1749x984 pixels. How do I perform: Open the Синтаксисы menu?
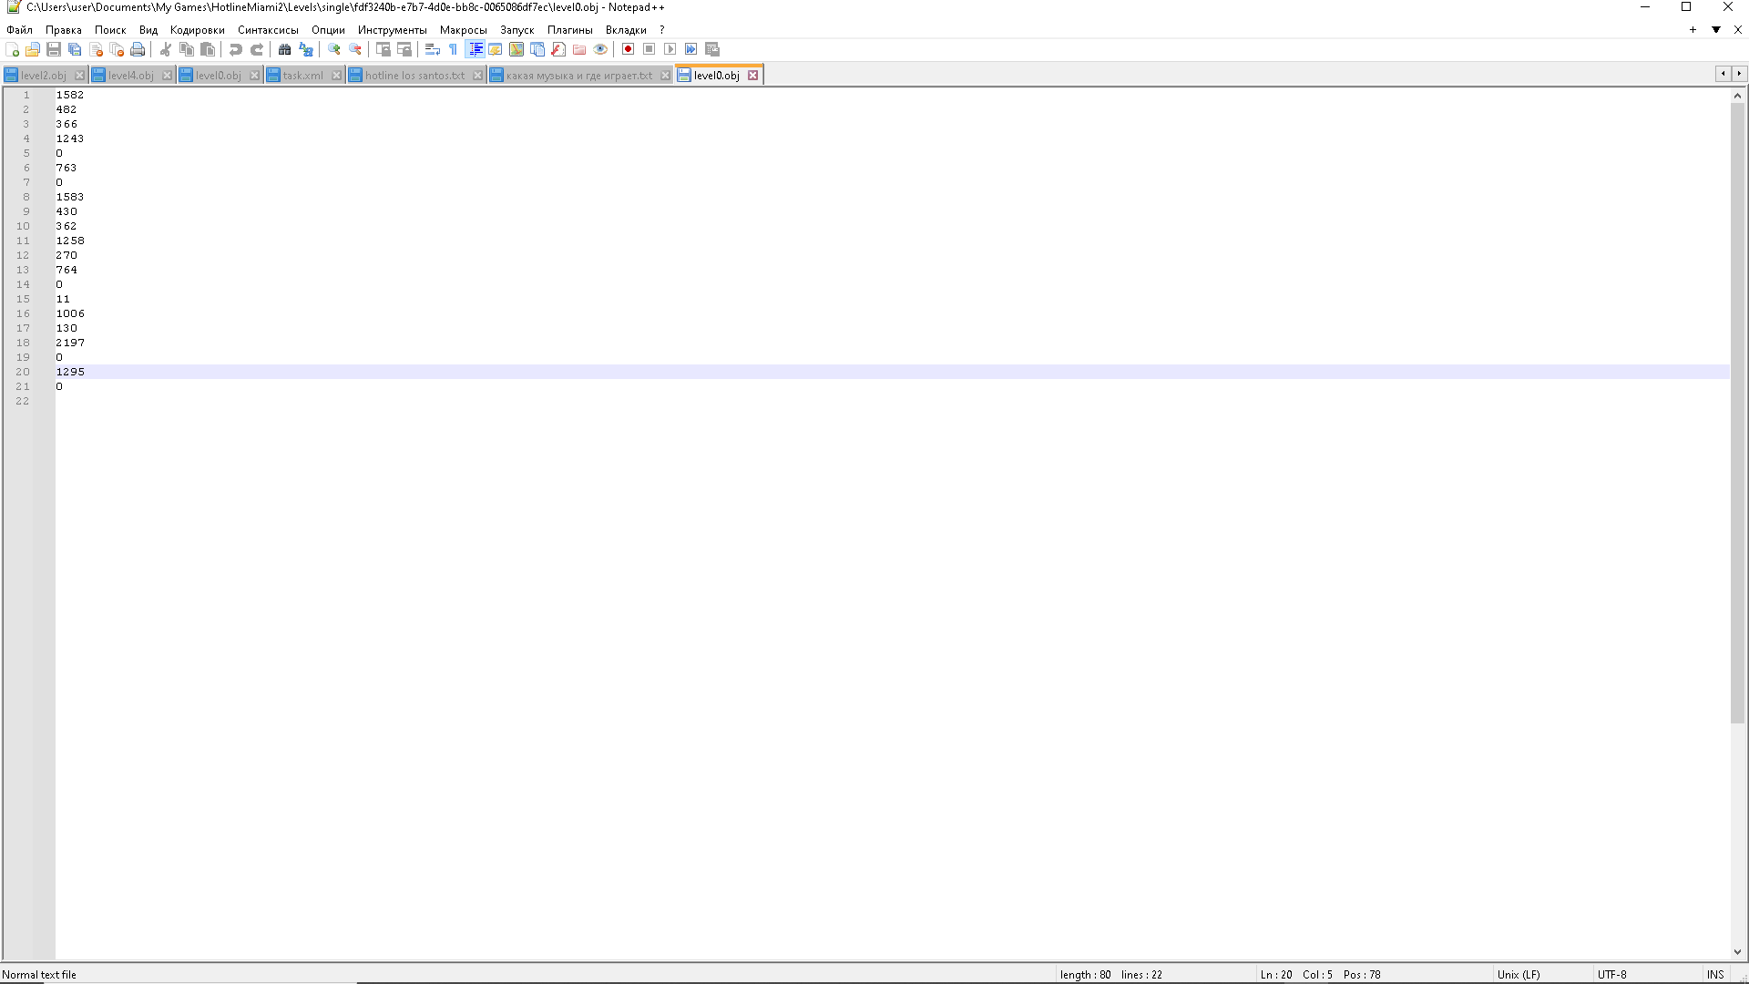268,30
